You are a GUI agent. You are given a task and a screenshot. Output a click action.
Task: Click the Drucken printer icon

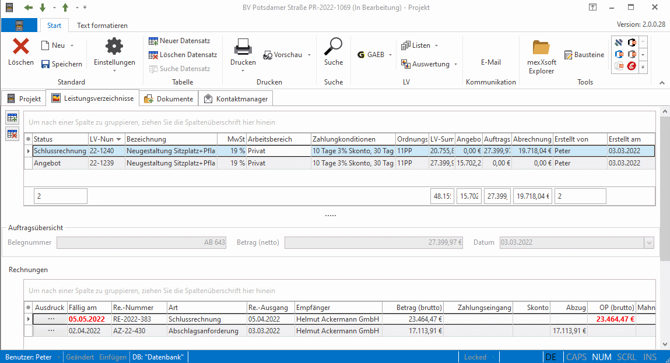243,47
